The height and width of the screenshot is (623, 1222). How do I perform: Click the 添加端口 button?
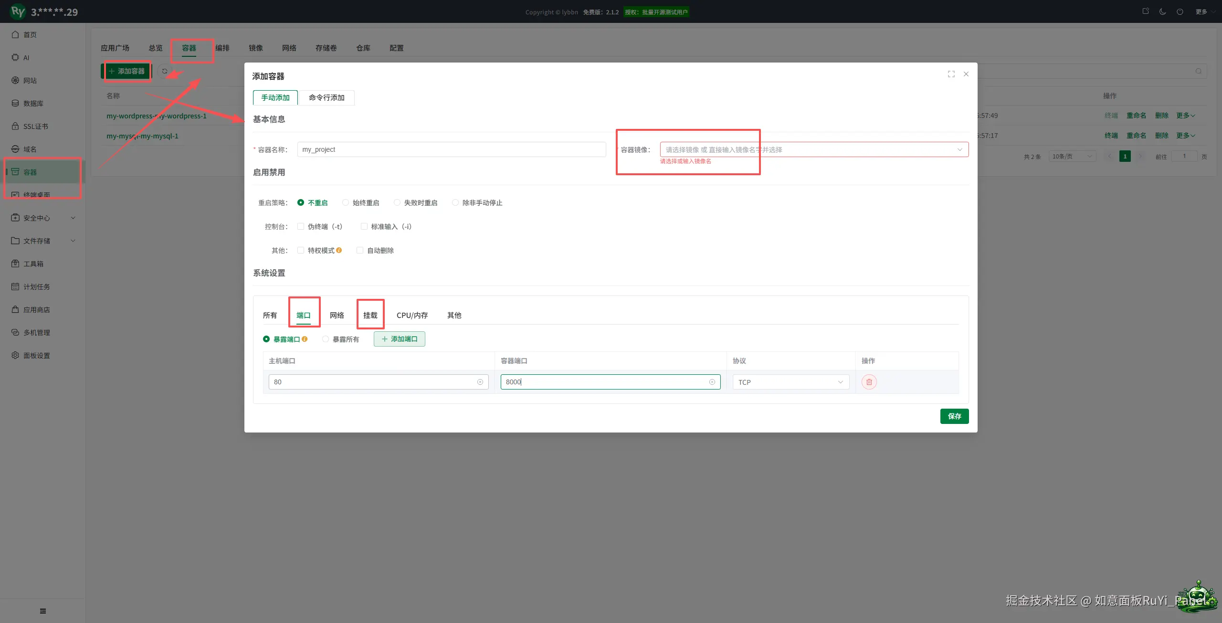point(400,339)
